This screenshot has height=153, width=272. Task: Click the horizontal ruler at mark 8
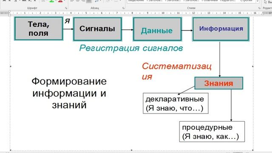[132, 13]
